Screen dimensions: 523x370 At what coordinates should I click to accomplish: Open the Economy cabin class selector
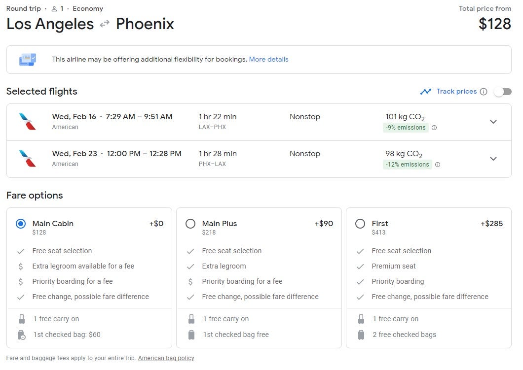point(88,8)
